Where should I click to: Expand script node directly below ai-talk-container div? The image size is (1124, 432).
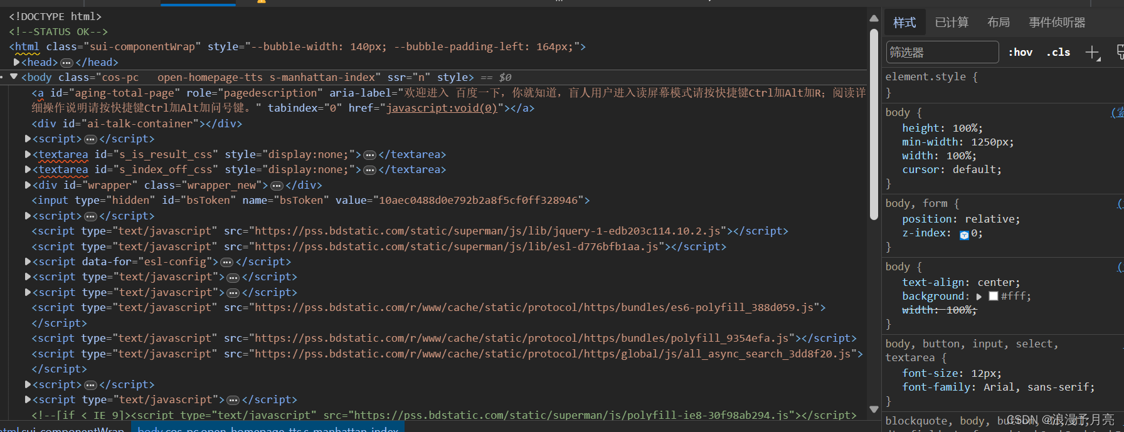(x=28, y=139)
